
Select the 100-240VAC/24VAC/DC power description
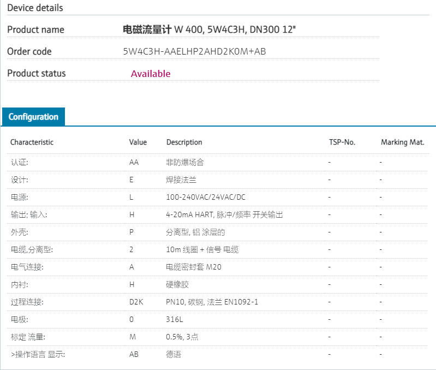tap(206, 198)
